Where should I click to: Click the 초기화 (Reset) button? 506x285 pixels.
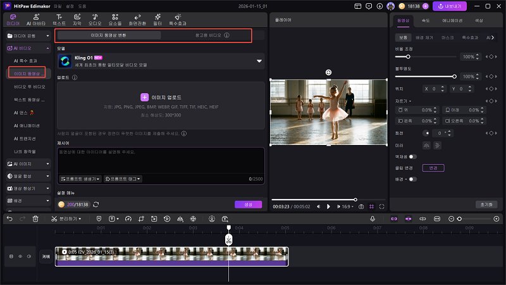pyautogui.click(x=486, y=205)
